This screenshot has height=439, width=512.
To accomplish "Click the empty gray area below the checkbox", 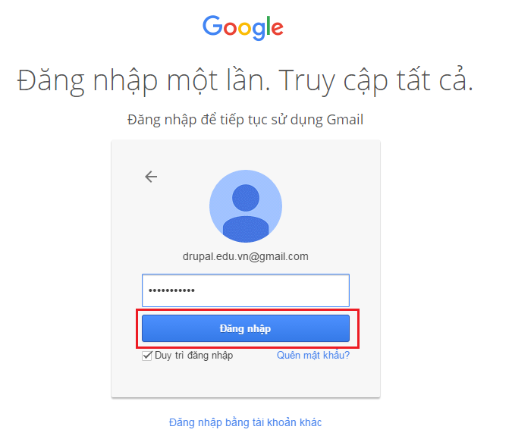I will point(246,379).
